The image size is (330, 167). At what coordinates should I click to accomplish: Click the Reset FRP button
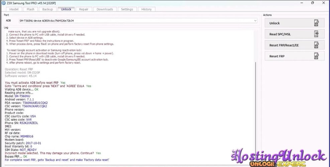point(295,56)
